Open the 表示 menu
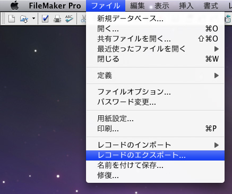The width and height of the screenshot is (232, 194). (162, 6)
